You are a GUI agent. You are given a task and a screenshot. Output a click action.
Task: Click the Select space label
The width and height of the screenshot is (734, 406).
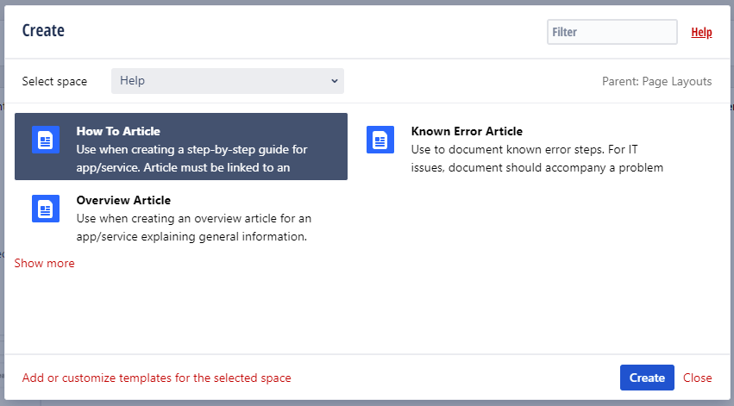(x=54, y=81)
